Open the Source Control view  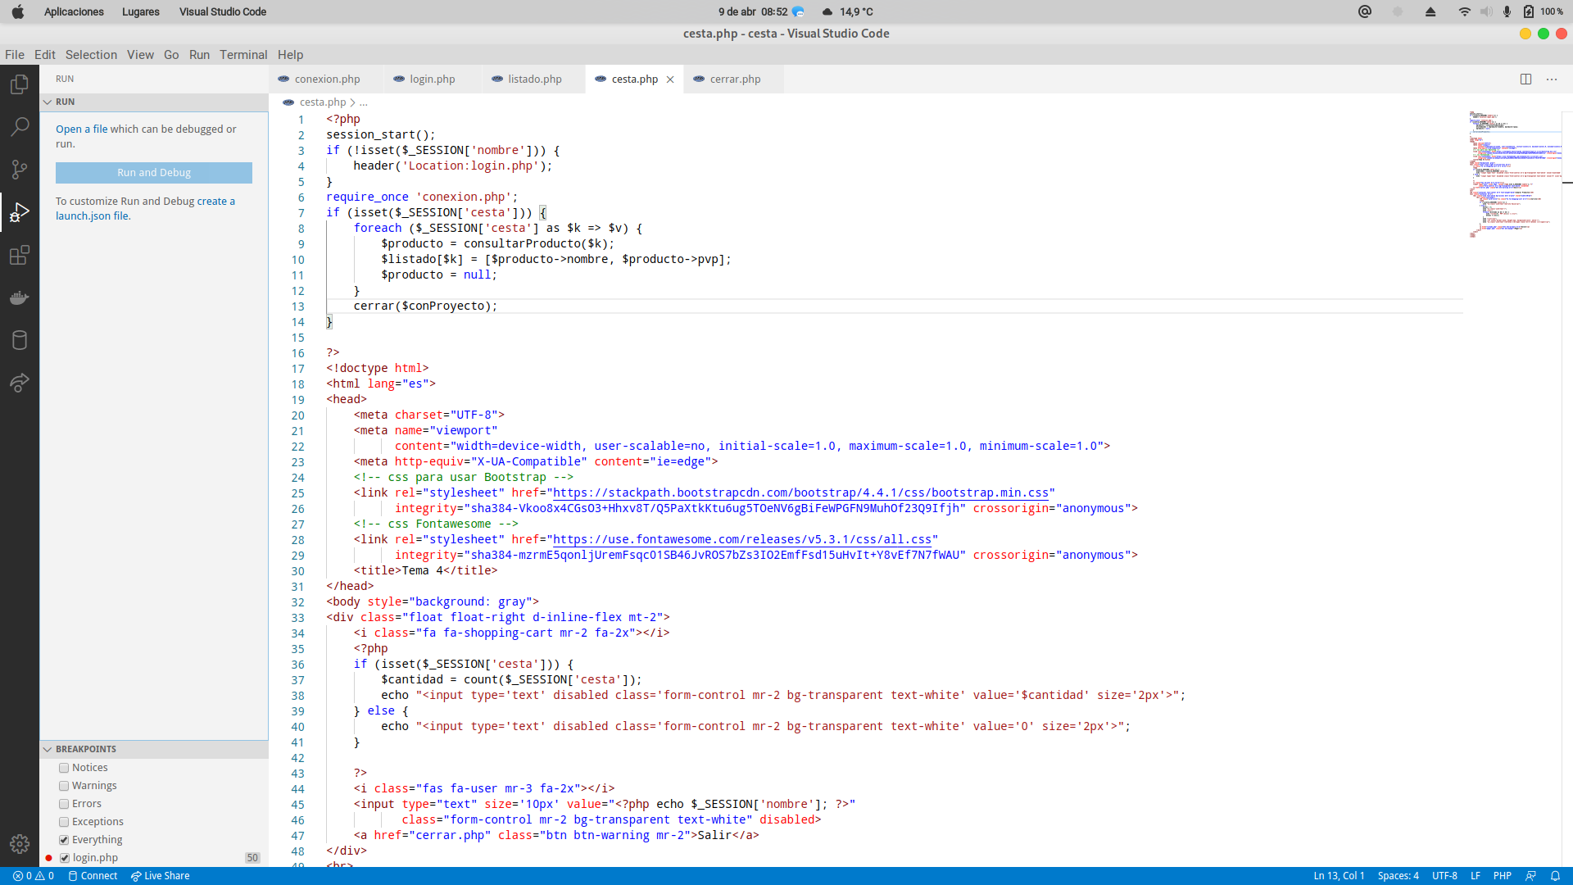click(x=20, y=170)
